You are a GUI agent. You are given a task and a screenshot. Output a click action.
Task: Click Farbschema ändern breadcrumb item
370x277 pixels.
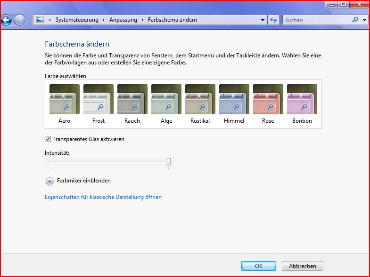pyautogui.click(x=172, y=20)
